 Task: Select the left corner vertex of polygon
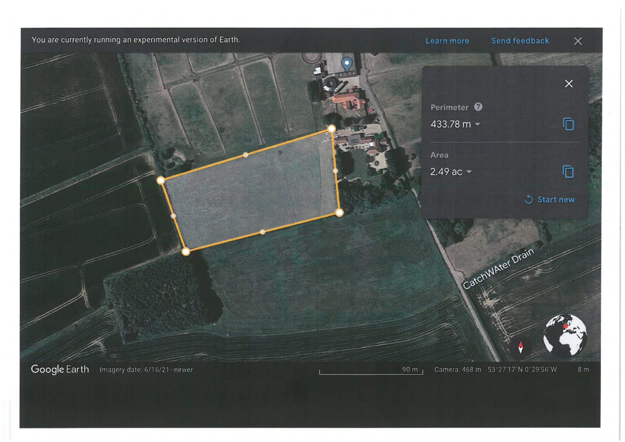(x=161, y=180)
